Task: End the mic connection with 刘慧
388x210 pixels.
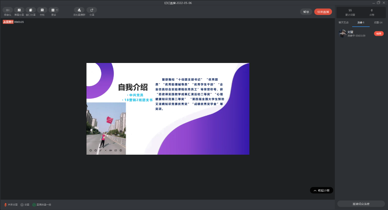Action: (379, 34)
